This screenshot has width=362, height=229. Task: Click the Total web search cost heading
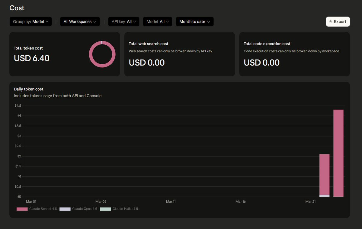pos(149,44)
